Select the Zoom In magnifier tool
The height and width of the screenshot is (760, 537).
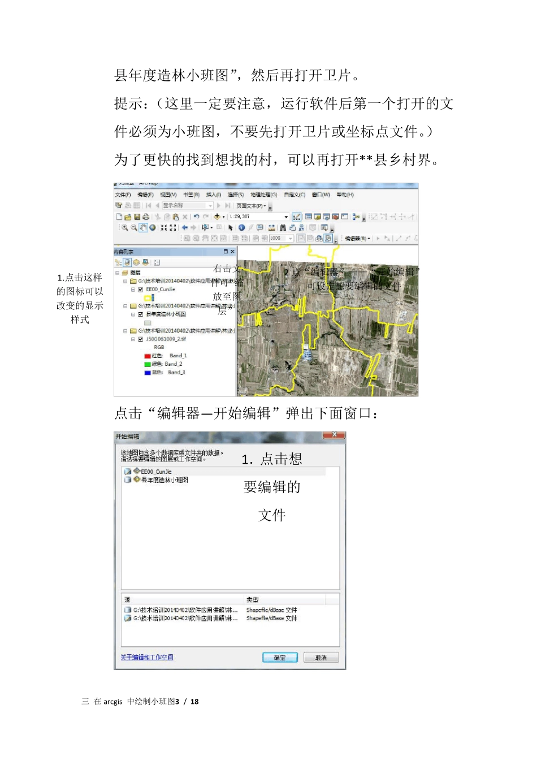pyautogui.click(x=125, y=228)
